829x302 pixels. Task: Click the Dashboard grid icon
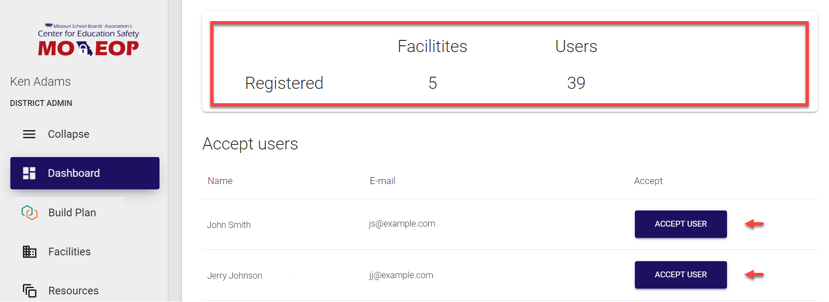tap(29, 173)
